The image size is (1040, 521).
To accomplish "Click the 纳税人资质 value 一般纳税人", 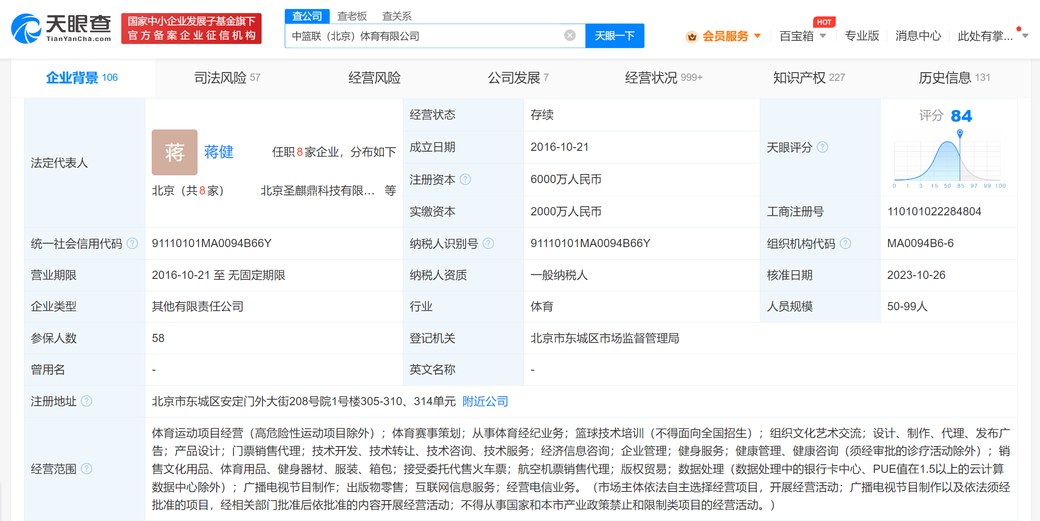I will click(x=559, y=275).
